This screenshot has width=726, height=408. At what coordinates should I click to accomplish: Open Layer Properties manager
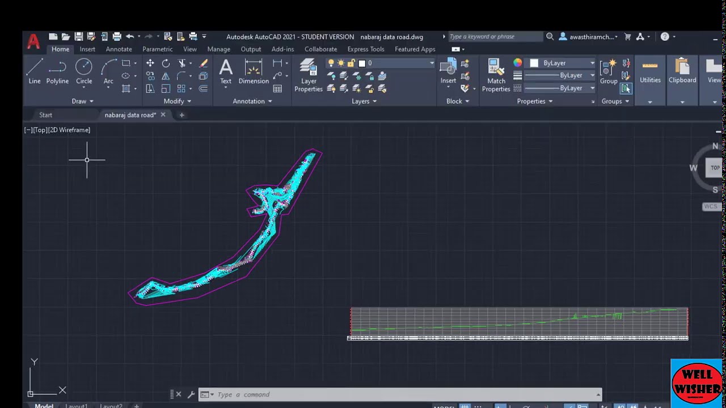(309, 75)
